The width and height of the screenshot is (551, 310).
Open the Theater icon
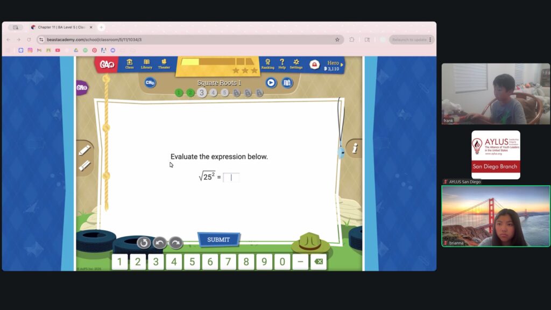[164, 64]
